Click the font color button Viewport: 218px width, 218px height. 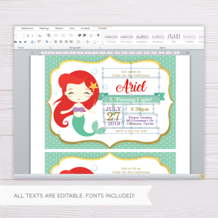(47, 41)
